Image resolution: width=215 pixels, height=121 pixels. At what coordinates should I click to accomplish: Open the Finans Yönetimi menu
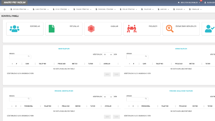[82, 9]
